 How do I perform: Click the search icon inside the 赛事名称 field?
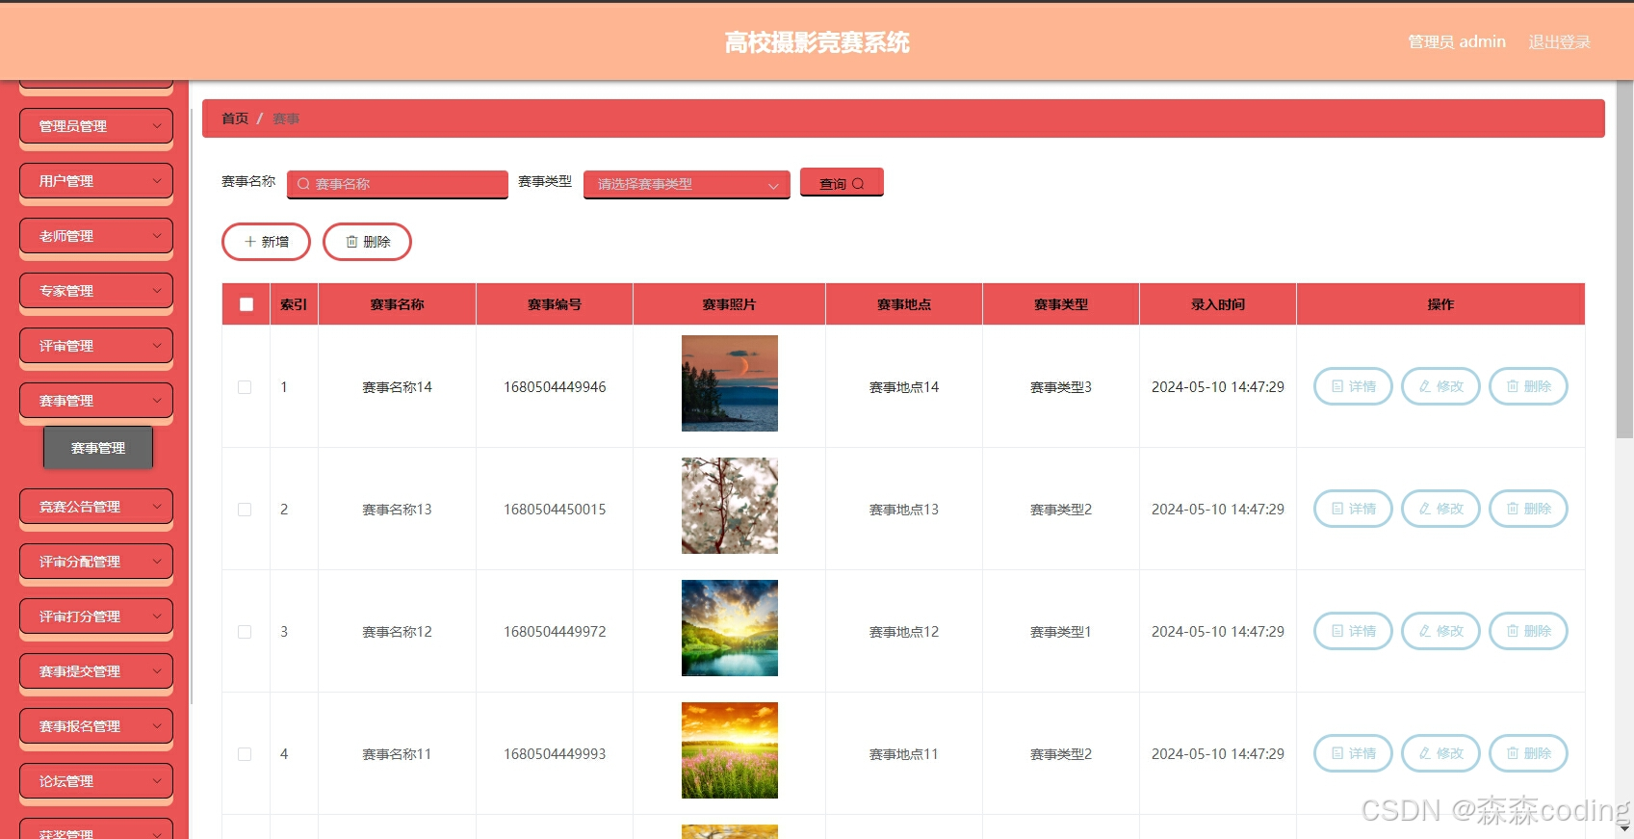point(303,184)
